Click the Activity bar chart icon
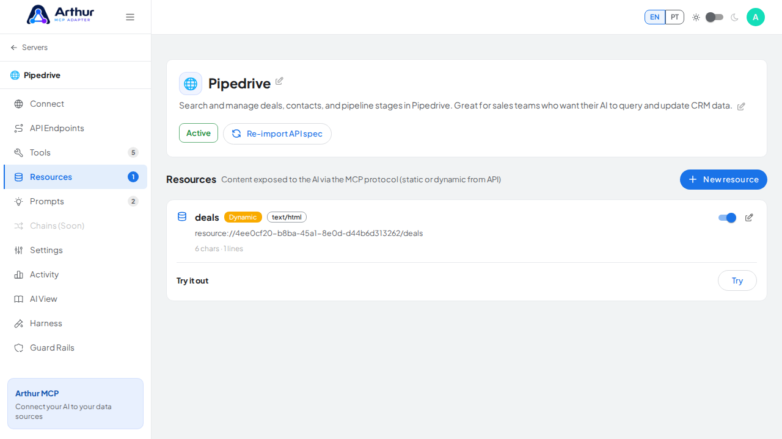This screenshot has width=782, height=439. (19, 274)
